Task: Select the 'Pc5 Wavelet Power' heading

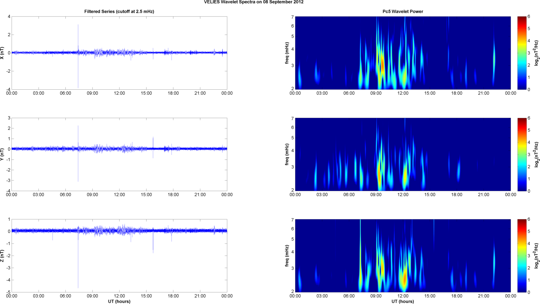Action: click(403, 11)
